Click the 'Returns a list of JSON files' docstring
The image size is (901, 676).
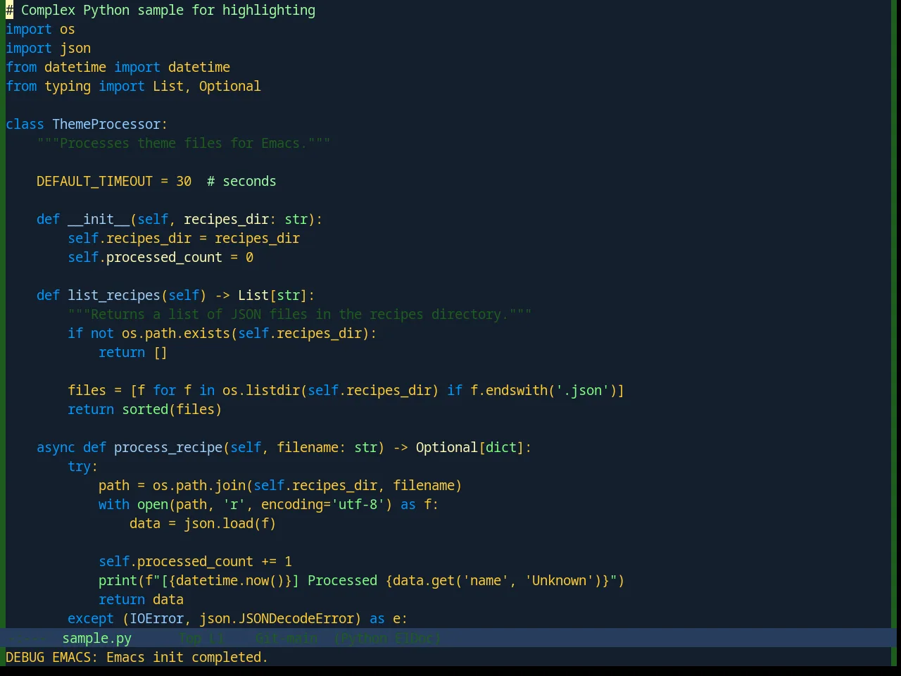(300, 315)
